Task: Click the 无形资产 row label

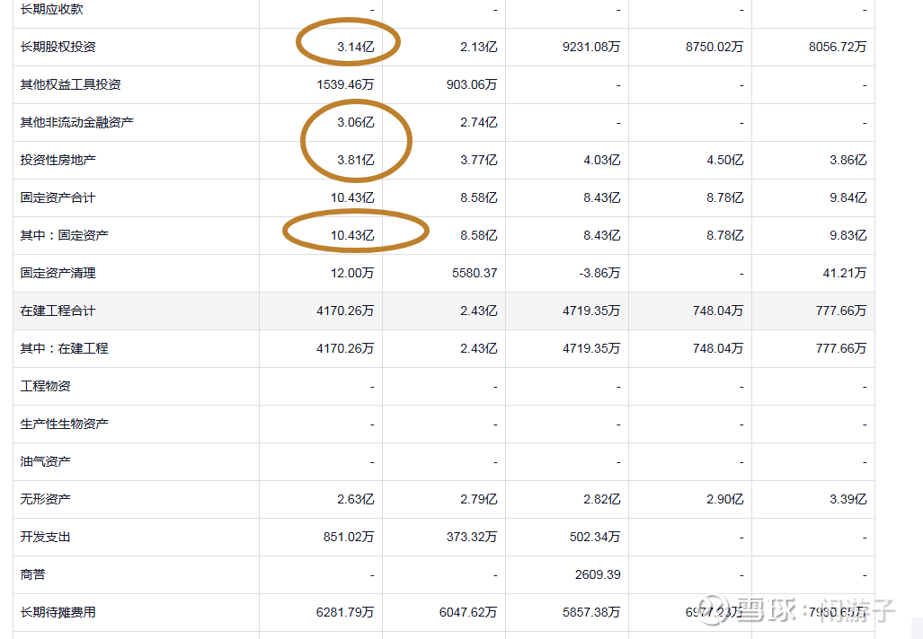Action: pos(45,500)
